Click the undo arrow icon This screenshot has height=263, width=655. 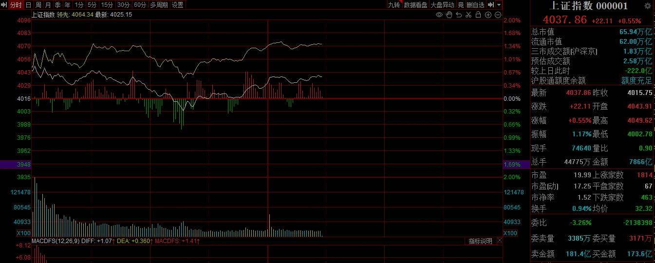coord(459,15)
